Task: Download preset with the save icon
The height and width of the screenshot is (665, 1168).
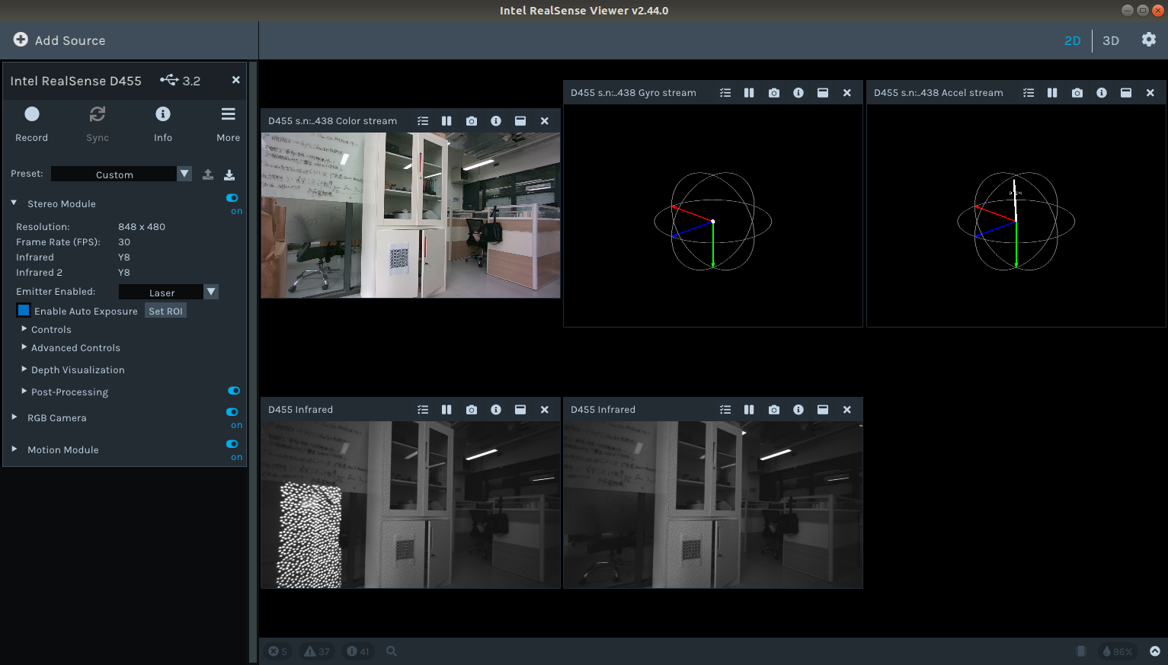Action: 229,174
